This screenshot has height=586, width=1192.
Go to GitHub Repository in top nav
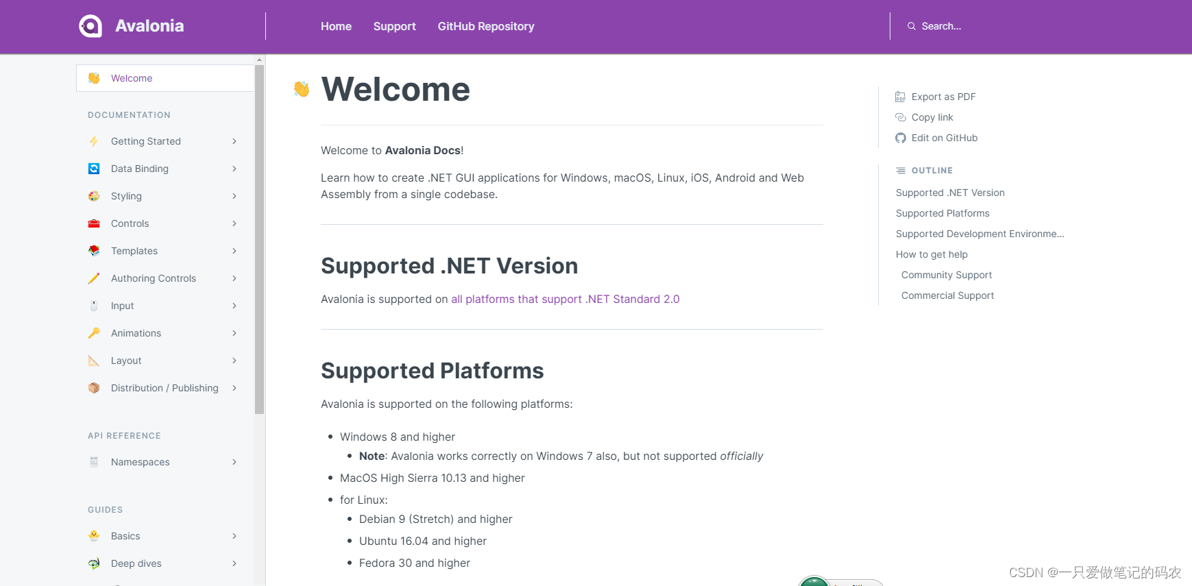pyautogui.click(x=486, y=26)
